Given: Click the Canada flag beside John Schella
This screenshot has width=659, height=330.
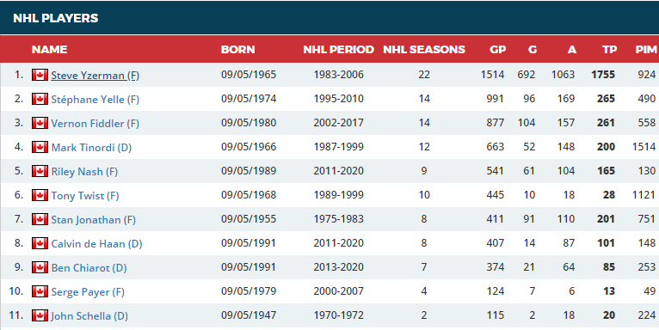Looking at the screenshot, I should (x=40, y=315).
